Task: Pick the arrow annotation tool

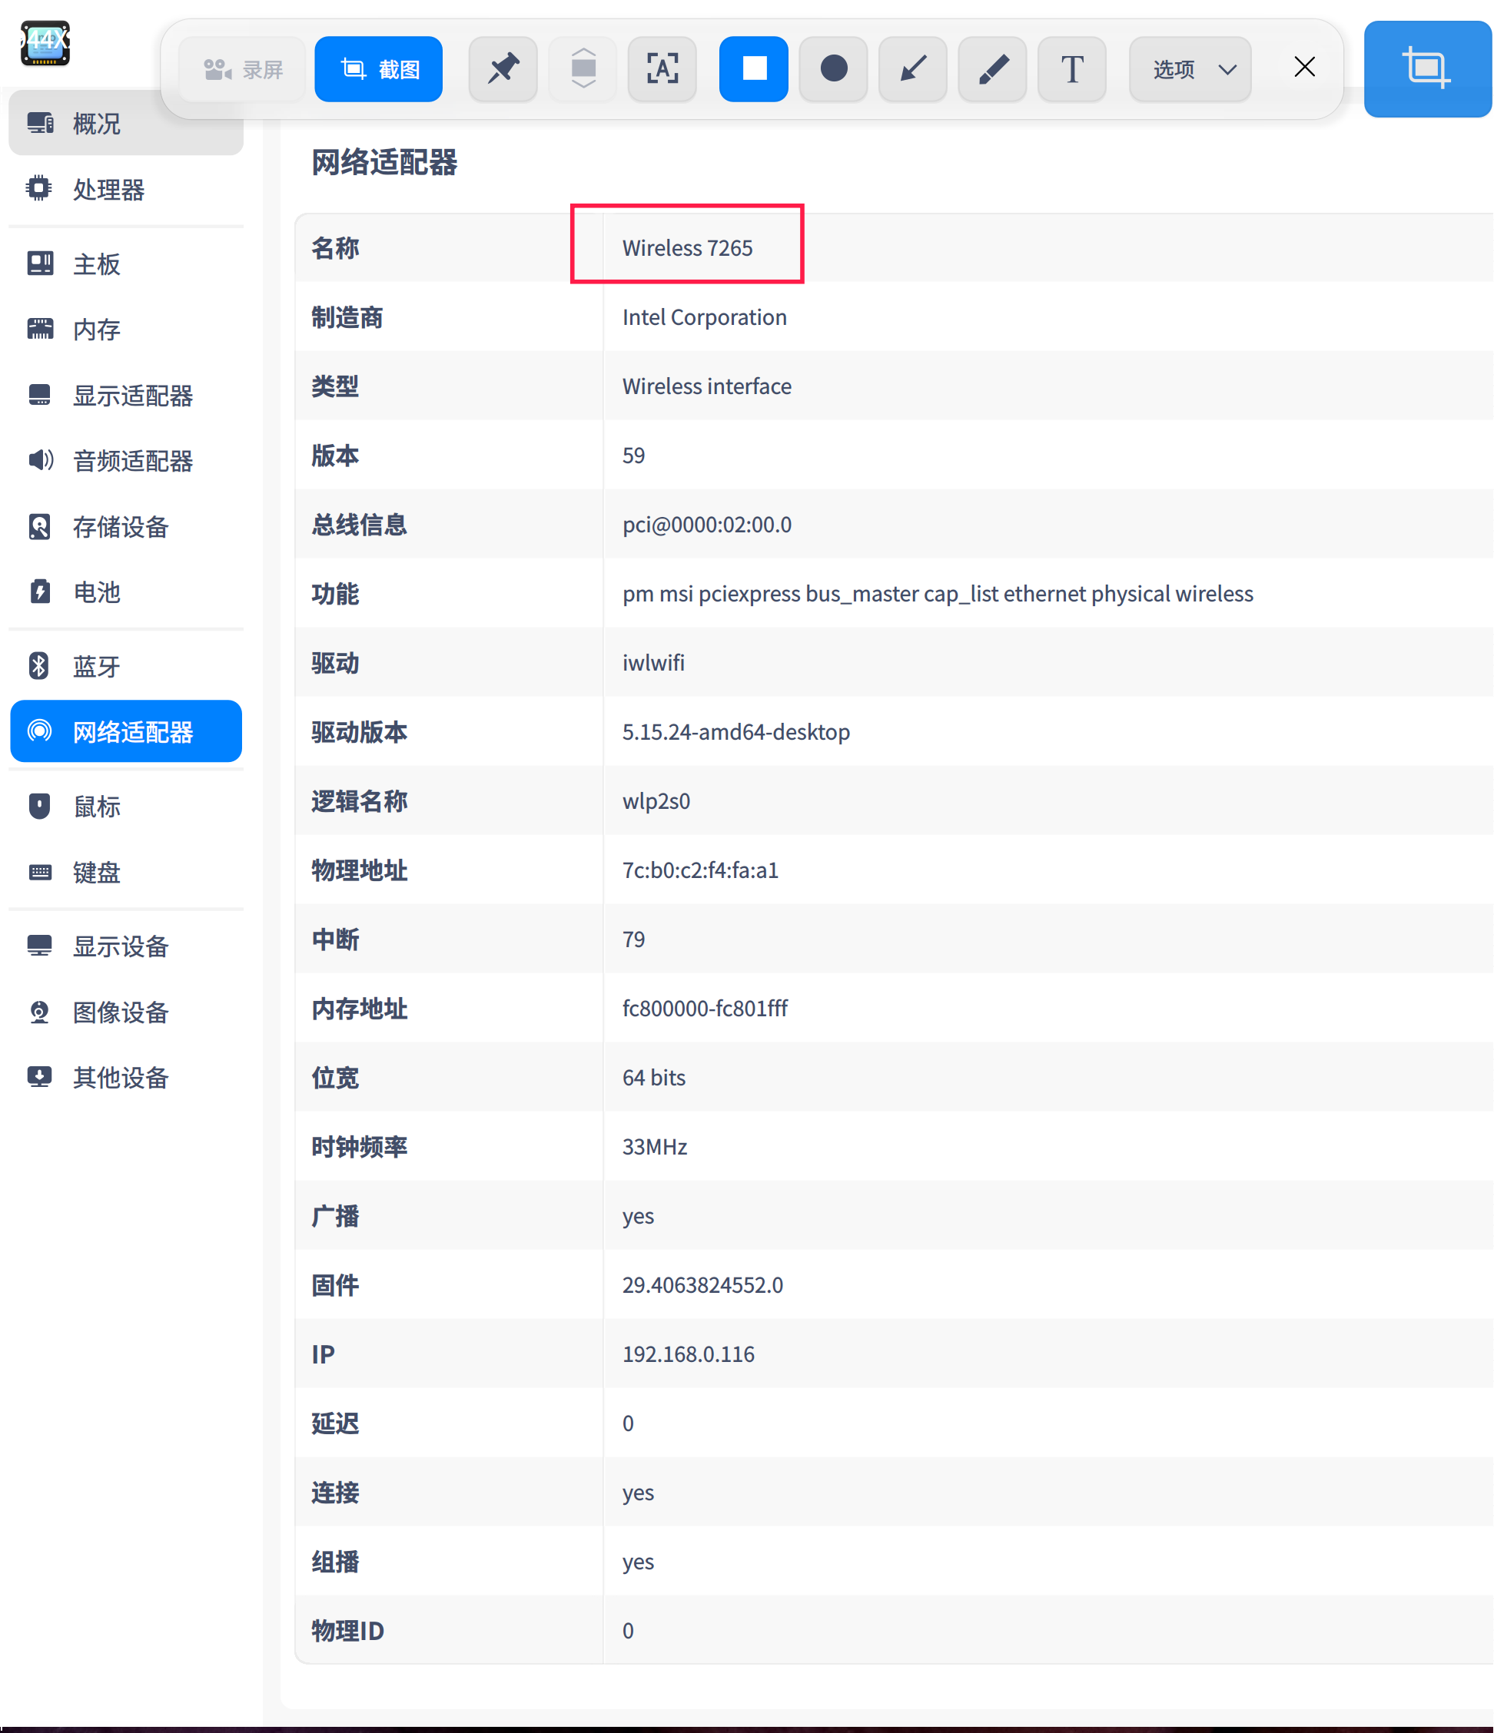Action: point(911,68)
